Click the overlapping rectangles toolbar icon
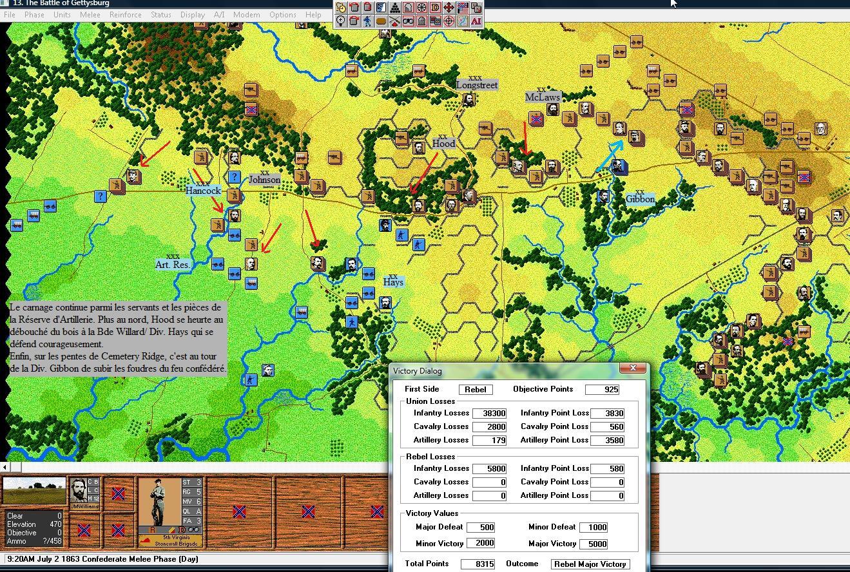 pos(435,21)
